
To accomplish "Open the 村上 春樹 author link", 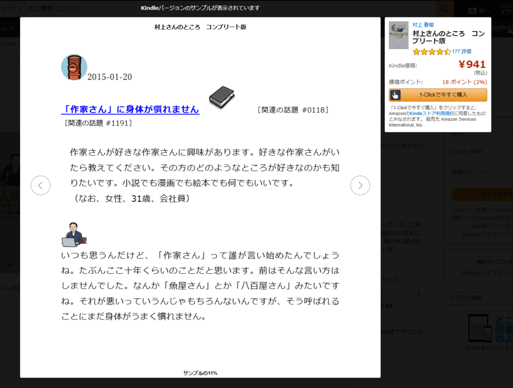I will click(423, 25).
